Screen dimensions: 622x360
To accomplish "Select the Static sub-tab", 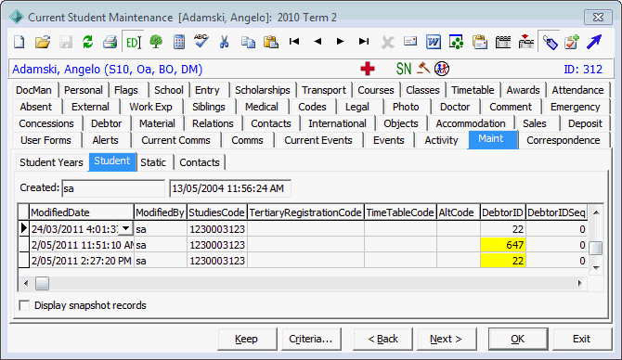I will click(153, 162).
